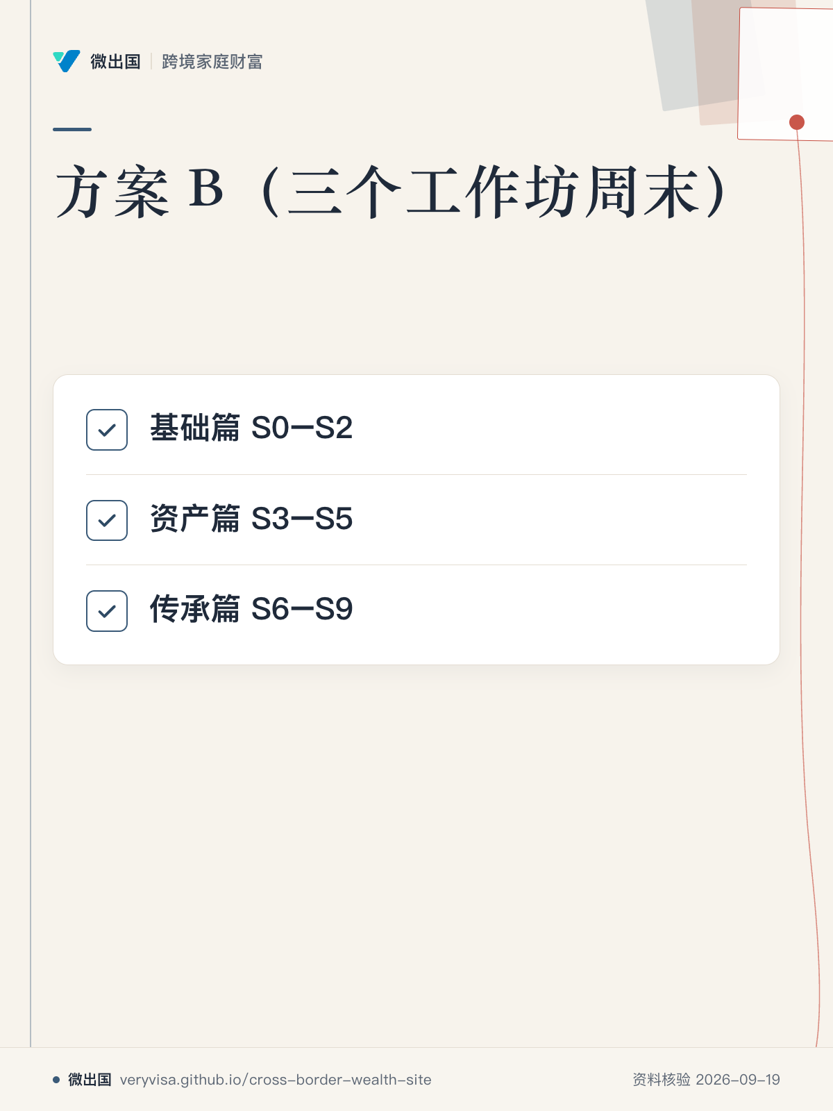Select the 传承篇 S6–S9 label text
Image resolution: width=833 pixels, height=1111 pixels.
tap(251, 609)
